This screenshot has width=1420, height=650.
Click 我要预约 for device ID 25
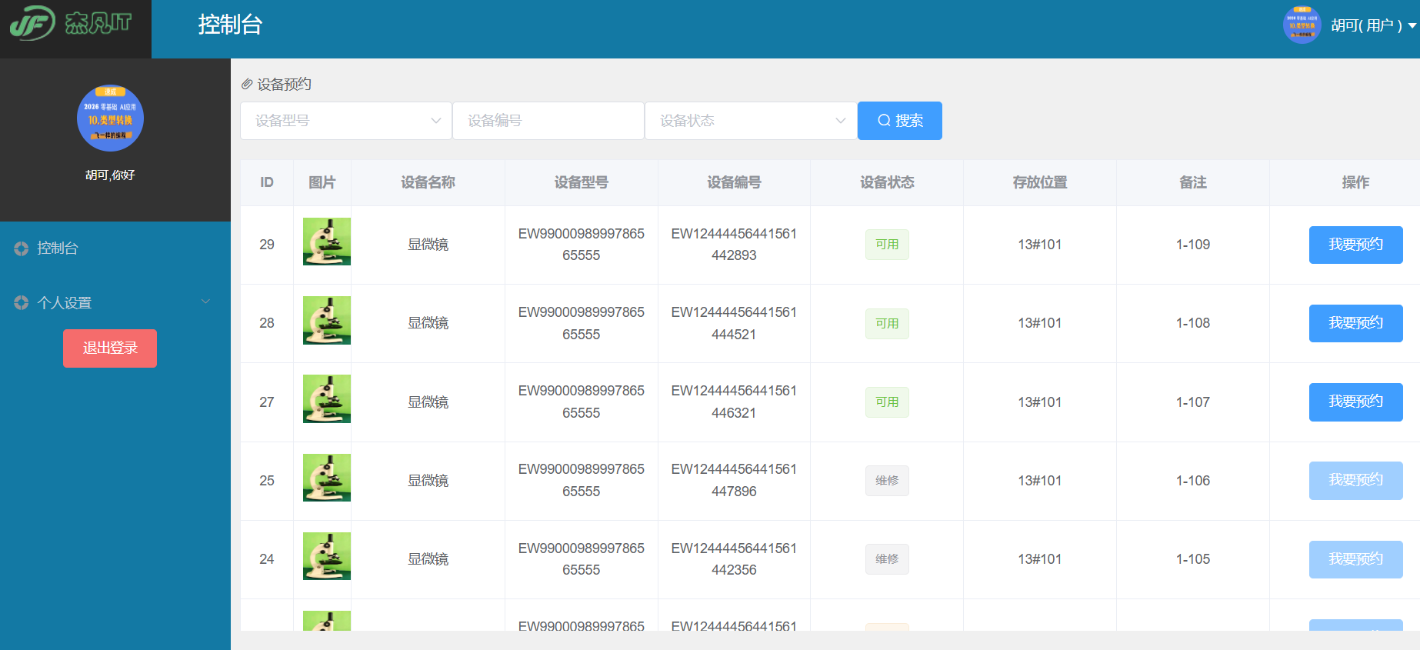(x=1355, y=480)
